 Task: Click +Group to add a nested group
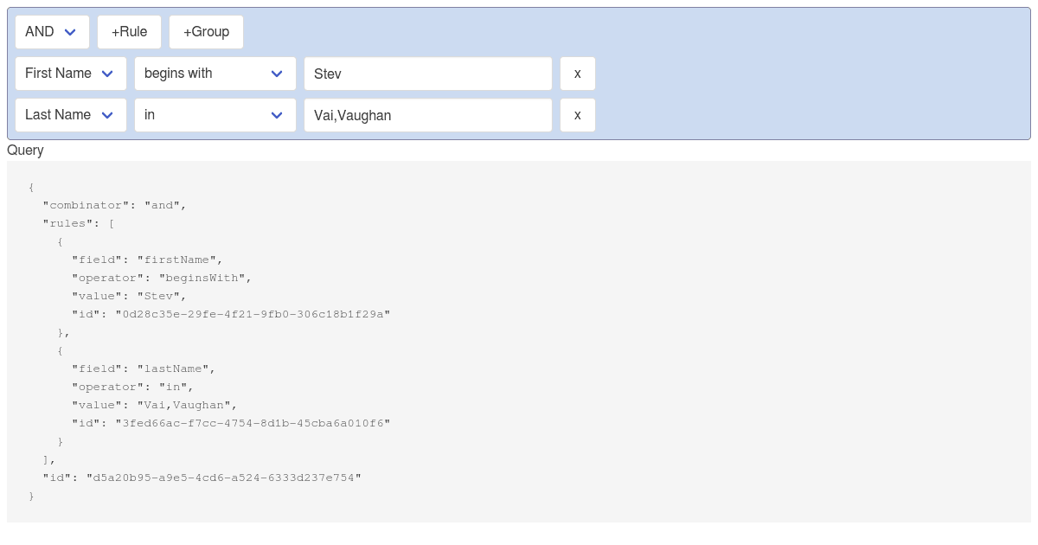[206, 31]
